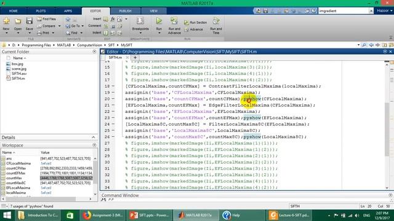The height and width of the screenshot is (221, 394).
Task: Select the EDITOR ribbon tab
Action: click(x=95, y=11)
